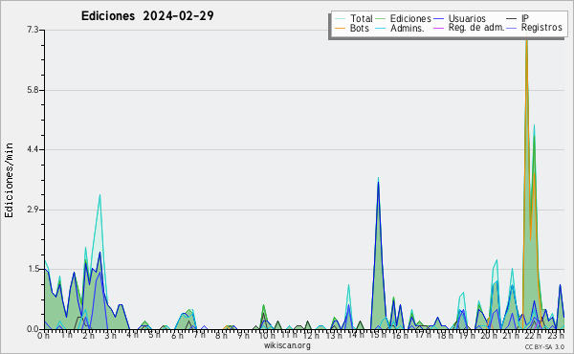Click the '20 h' x-axis label
574x354 pixels.
(489, 336)
